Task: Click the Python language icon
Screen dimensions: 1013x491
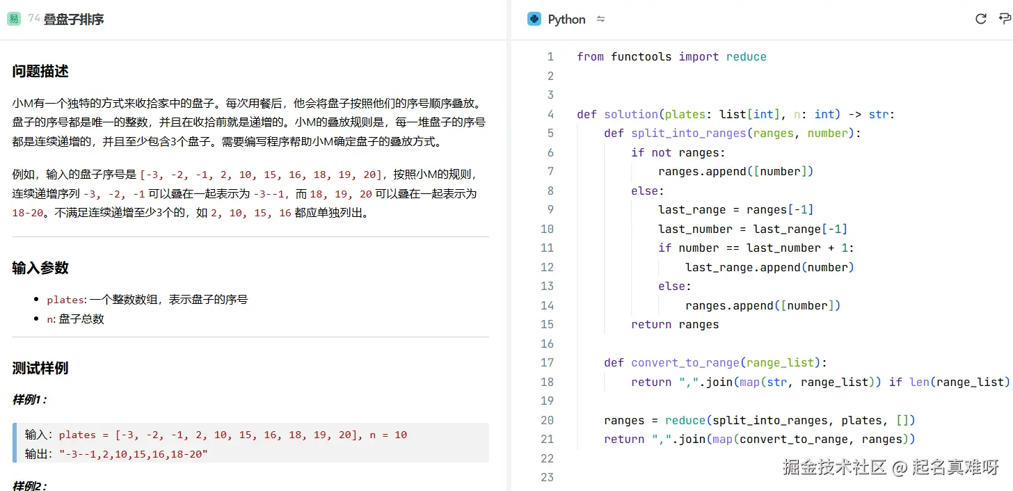Action: pos(534,19)
